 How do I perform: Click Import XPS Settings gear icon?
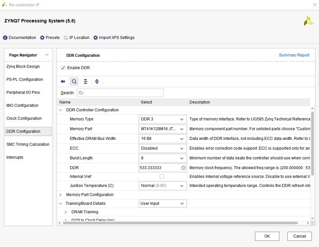tap(96, 38)
